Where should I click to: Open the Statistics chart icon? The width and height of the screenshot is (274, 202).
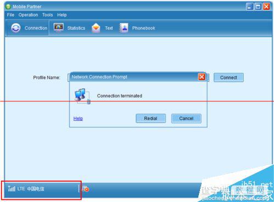click(x=59, y=27)
